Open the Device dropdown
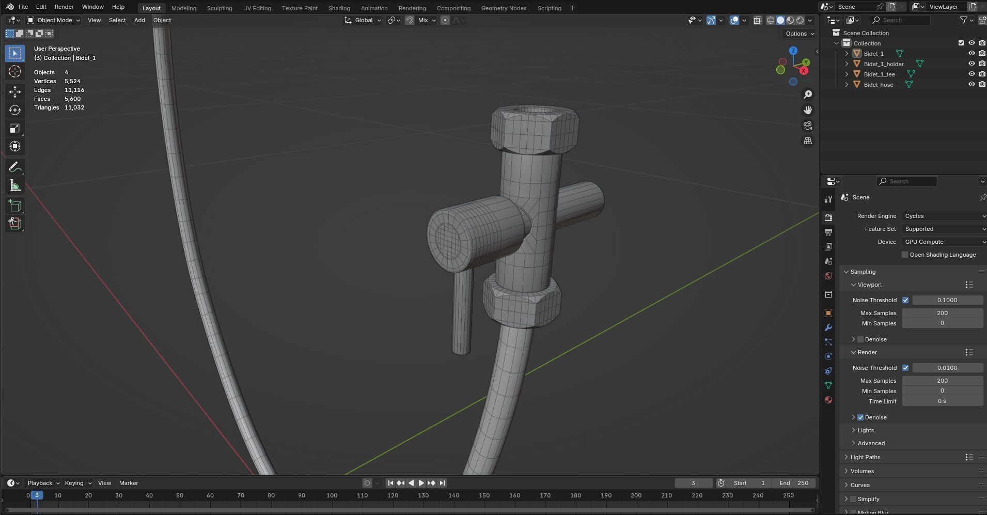 [x=944, y=242]
